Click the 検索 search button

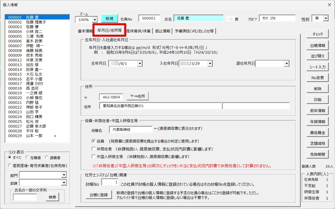click(x=52, y=197)
